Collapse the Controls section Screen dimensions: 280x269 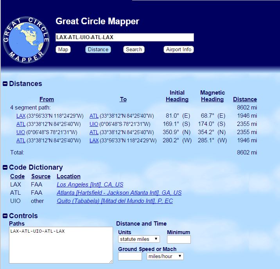[5, 216]
